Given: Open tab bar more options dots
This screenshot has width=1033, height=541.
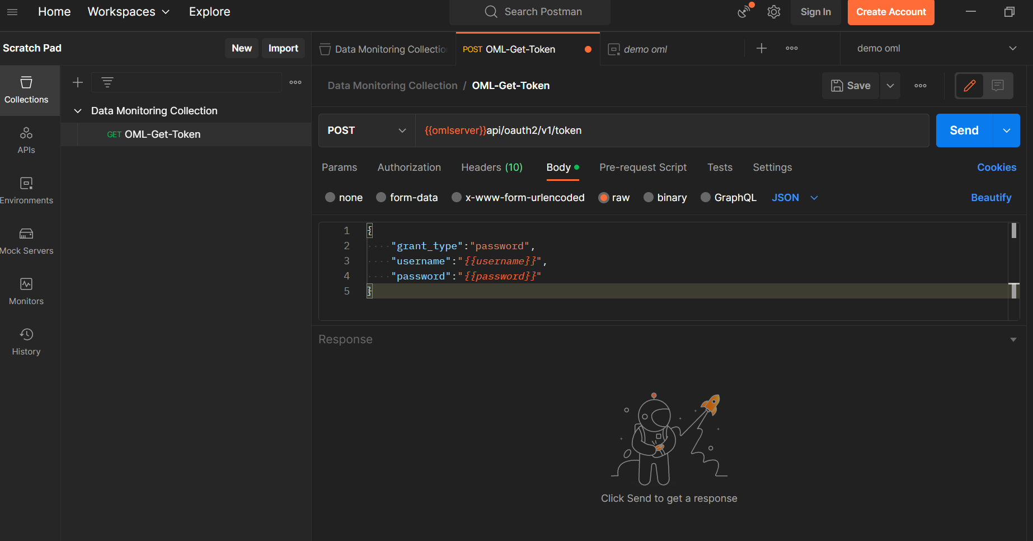Looking at the screenshot, I should (792, 49).
